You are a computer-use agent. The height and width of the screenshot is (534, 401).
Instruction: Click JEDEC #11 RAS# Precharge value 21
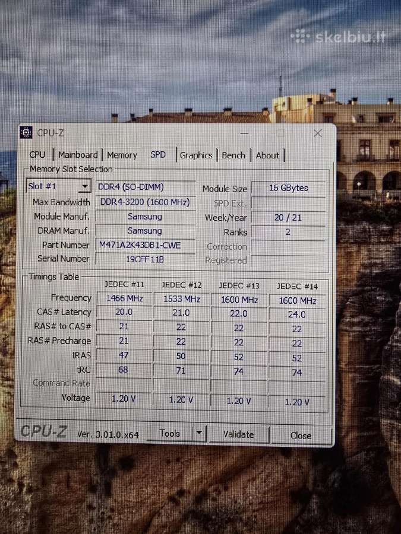pyautogui.click(x=124, y=341)
